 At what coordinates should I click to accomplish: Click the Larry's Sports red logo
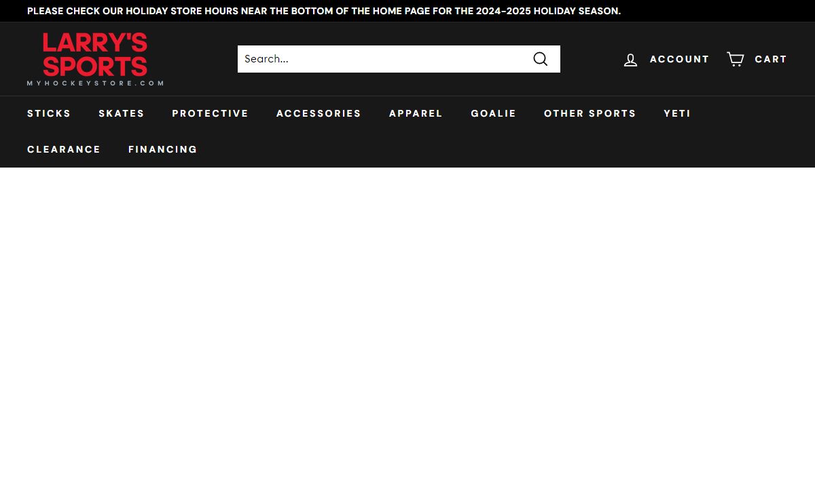coord(95,54)
